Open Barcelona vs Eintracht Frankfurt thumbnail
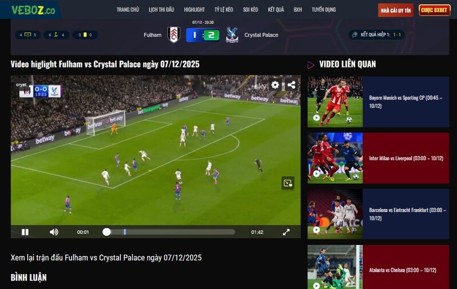Image resolution: width=457 pixels, height=289 pixels. 335,214
